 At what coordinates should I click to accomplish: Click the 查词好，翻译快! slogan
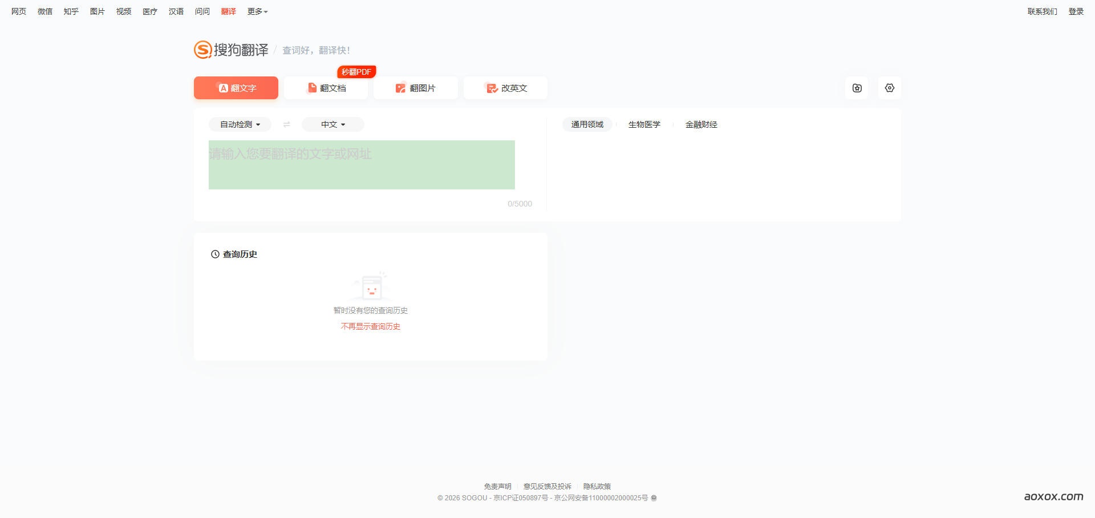click(317, 50)
